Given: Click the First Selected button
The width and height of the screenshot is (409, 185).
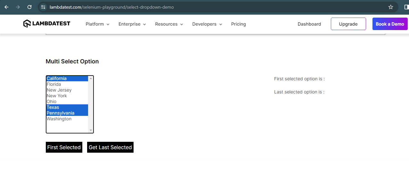Looking at the screenshot, I should tap(64, 147).
